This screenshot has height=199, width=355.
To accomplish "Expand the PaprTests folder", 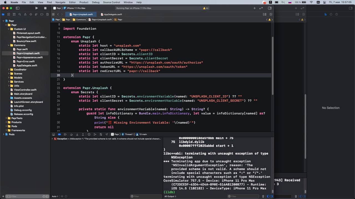I will tap(6, 118).
